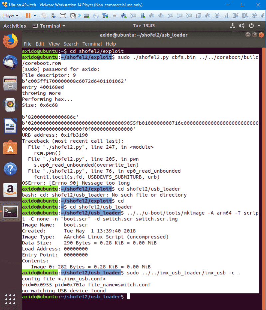Image resolution: width=266 pixels, height=310 pixels.
Task: Click the wired network status icon
Action: point(233,26)
